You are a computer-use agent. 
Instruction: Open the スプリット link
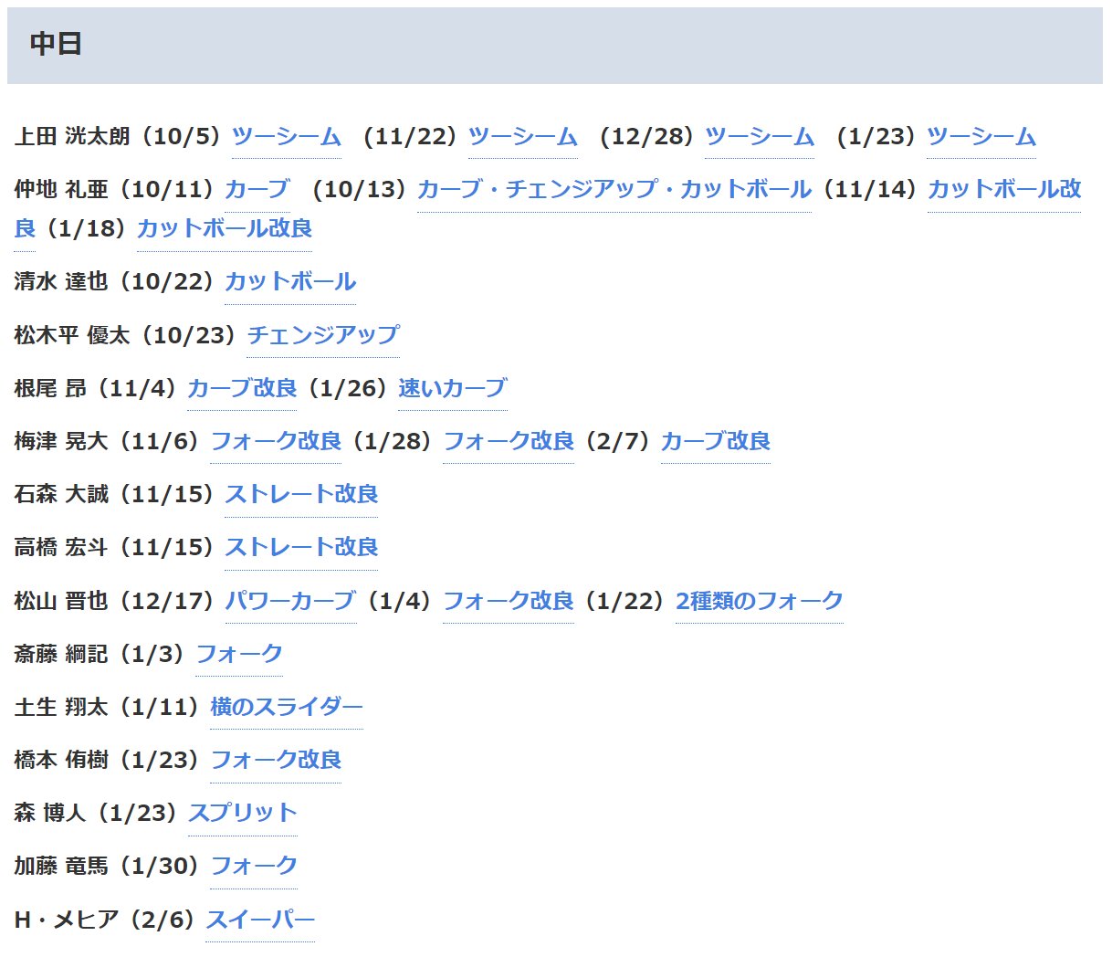(243, 813)
